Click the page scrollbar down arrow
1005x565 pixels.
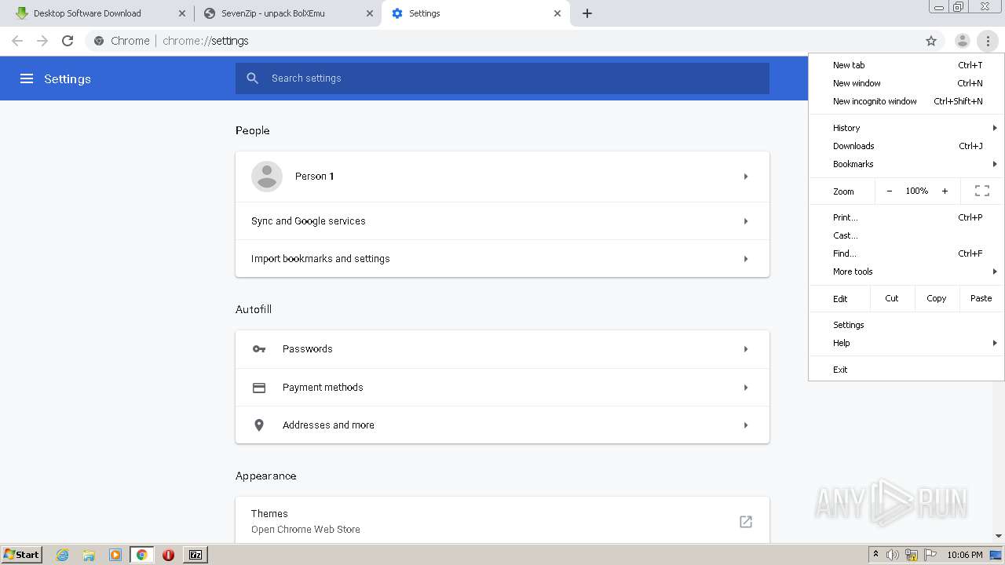[x=999, y=537]
